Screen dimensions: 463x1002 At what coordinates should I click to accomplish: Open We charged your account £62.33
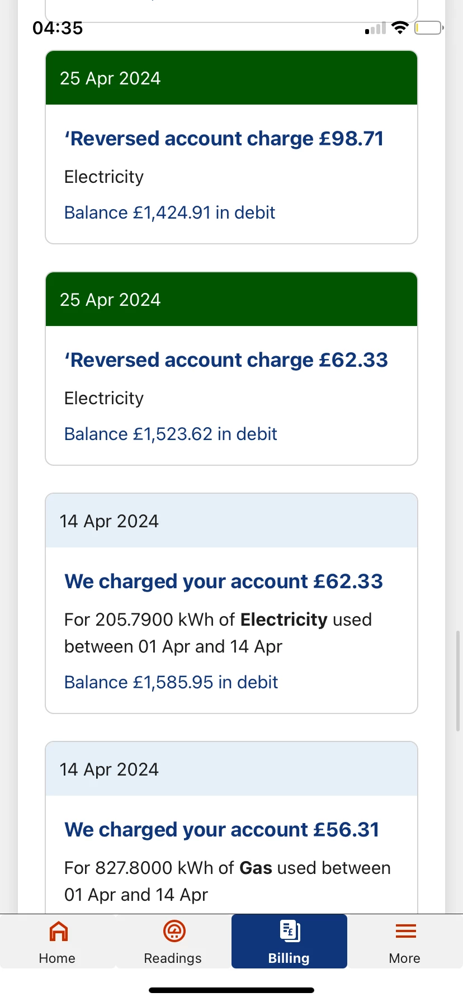pos(224,582)
